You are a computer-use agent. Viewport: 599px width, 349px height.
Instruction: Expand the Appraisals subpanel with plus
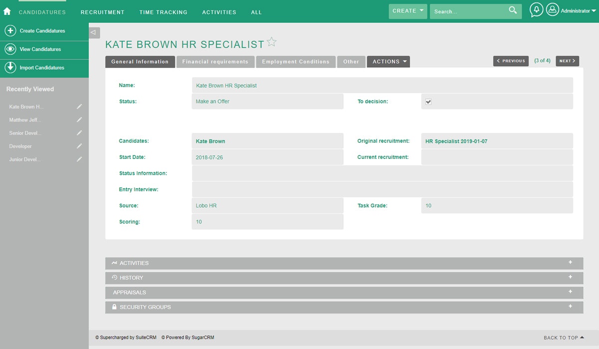point(570,292)
